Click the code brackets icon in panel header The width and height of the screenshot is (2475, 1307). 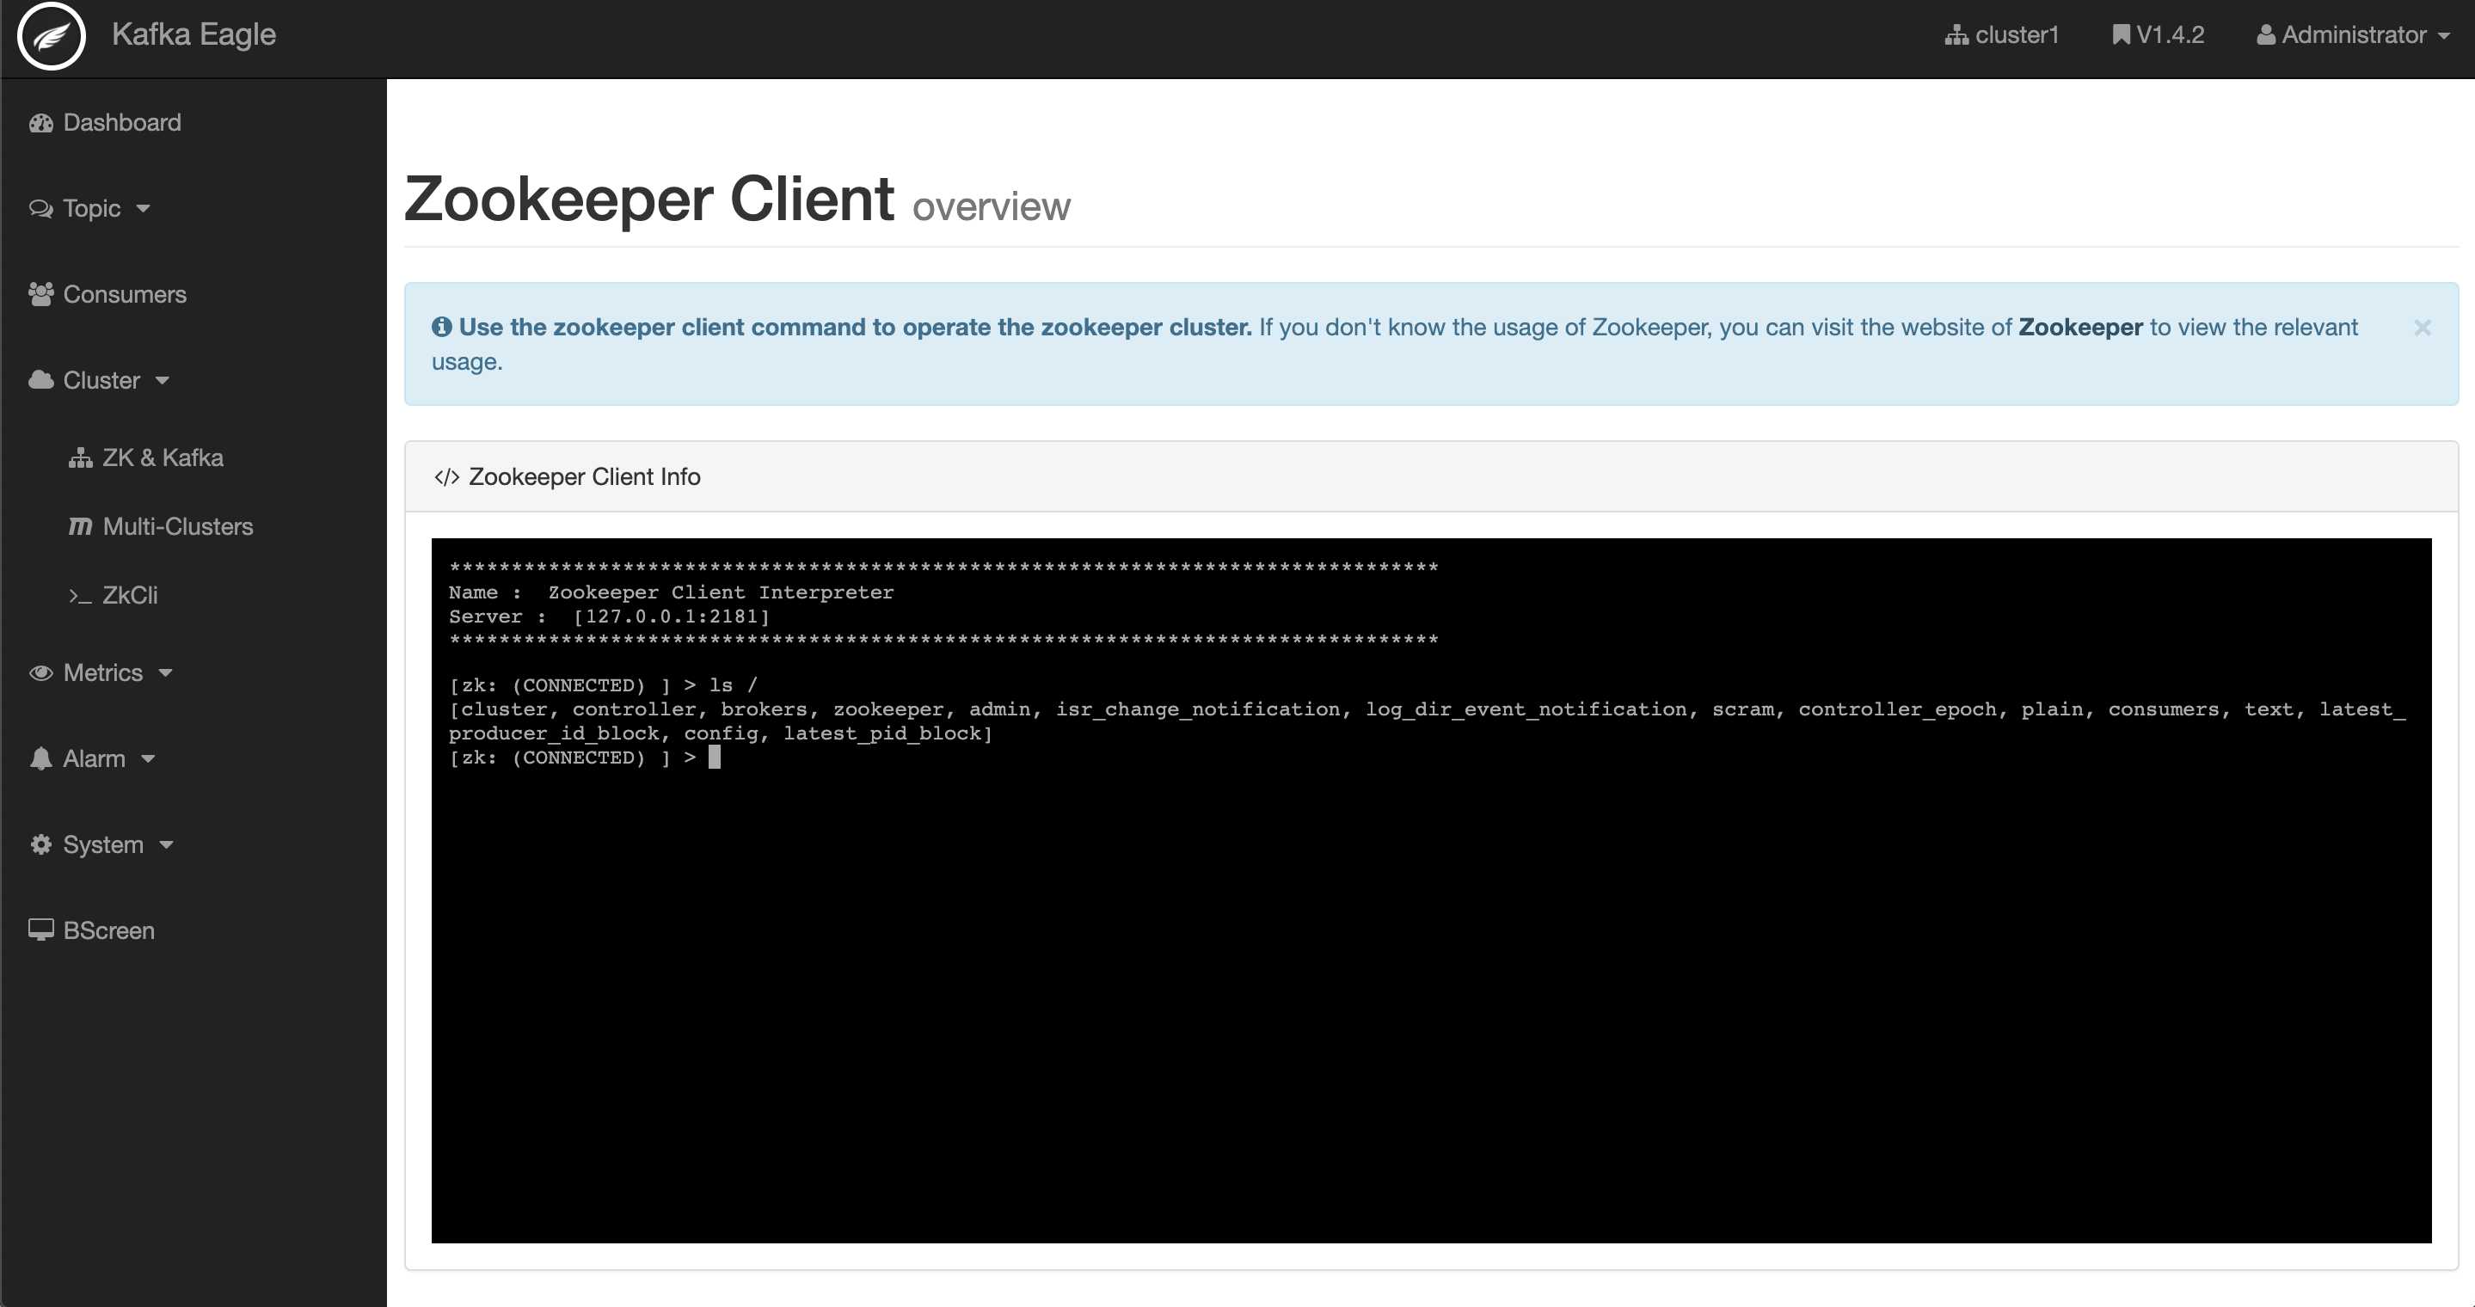pyautogui.click(x=447, y=477)
